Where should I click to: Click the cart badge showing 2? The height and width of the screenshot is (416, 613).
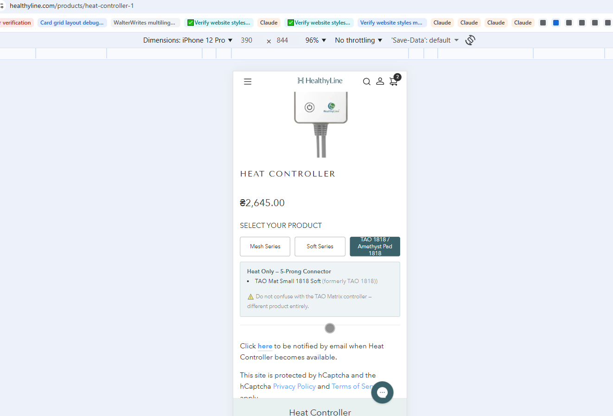coord(397,77)
